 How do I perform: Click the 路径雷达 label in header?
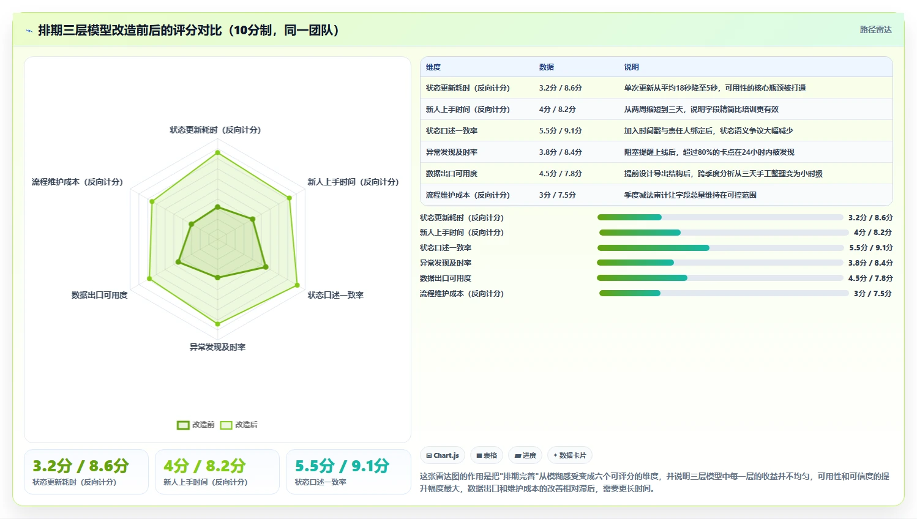[875, 29]
